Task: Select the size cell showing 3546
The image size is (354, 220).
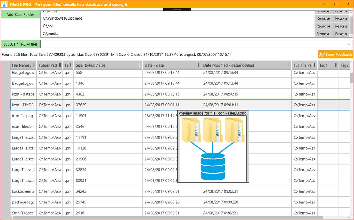Action: (x=108, y=127)
